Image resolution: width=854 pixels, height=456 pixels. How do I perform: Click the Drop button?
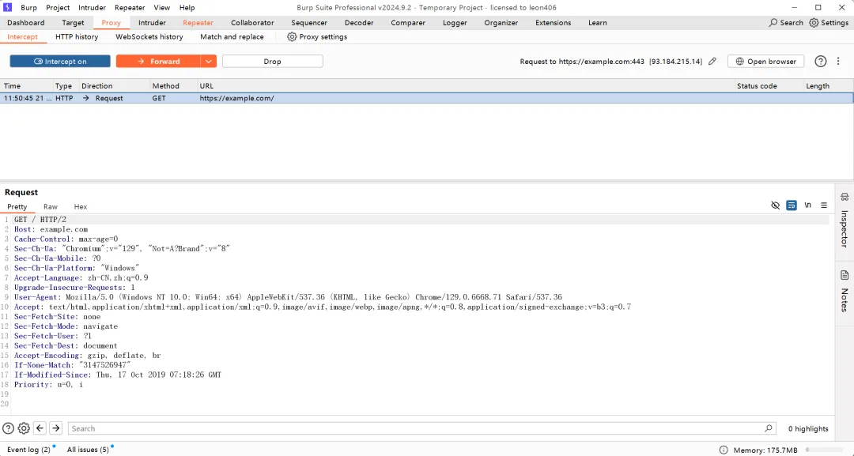pyautogui.click(x=272, y=62)
